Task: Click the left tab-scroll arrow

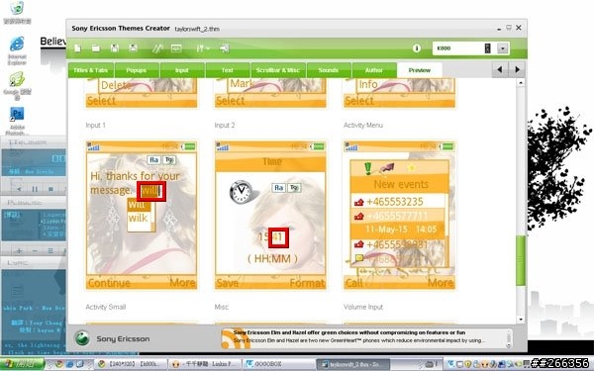Action: 500,69
